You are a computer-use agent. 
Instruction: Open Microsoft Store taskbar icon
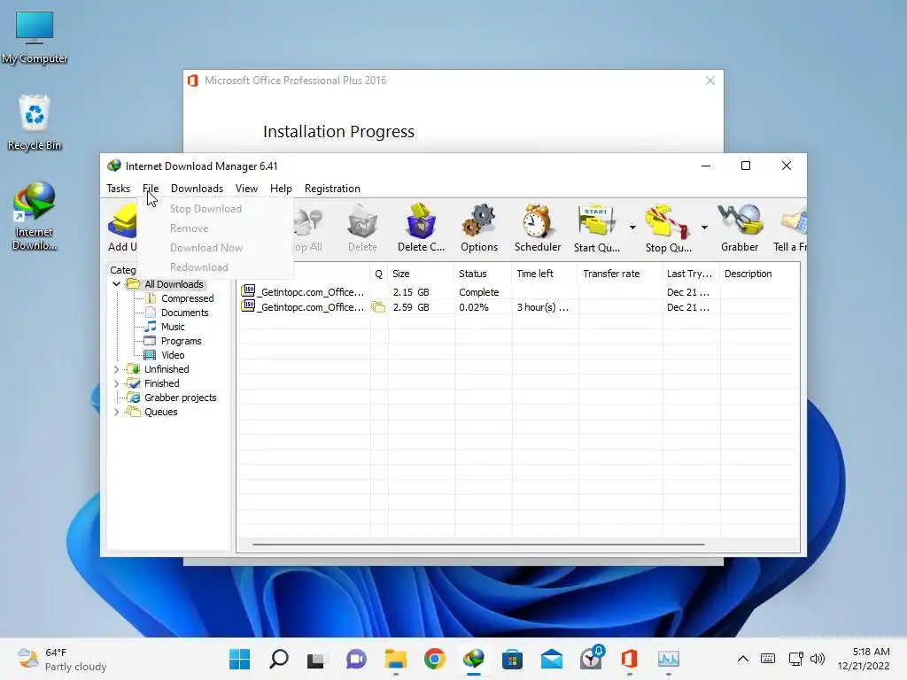(x=512, y=659)
